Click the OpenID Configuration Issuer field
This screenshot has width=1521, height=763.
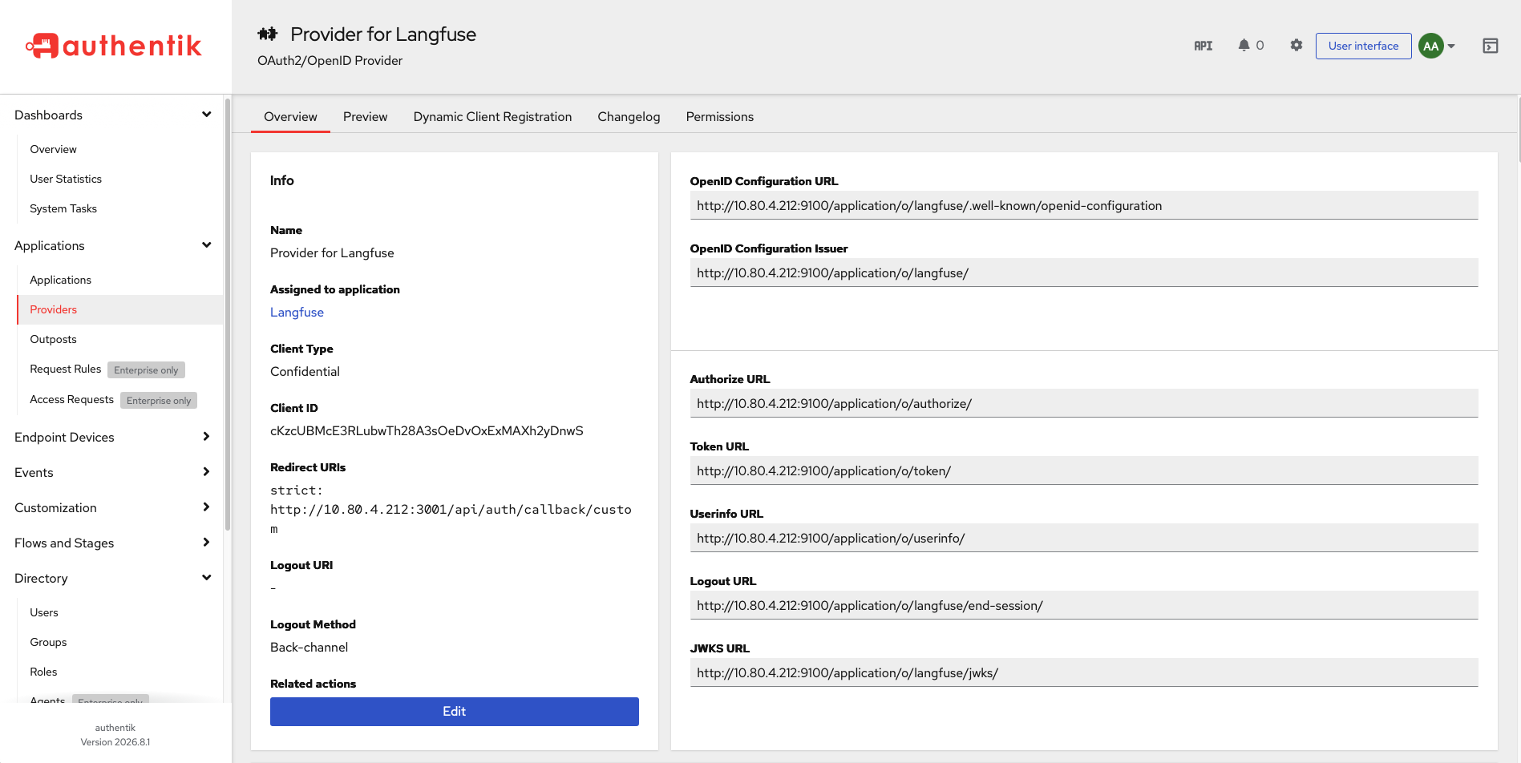pos(1084,272)
